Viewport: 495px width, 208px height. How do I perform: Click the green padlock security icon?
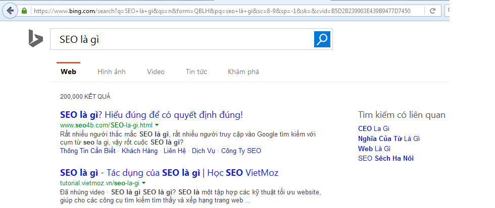click(x=24, y=11)
